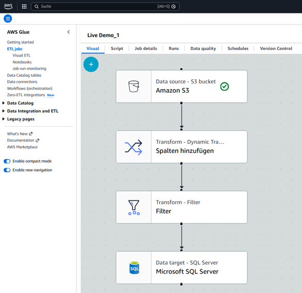Switch to the Script tab
Image resolution: width=302 pixels, height=293 pixels.
(117, 48)
